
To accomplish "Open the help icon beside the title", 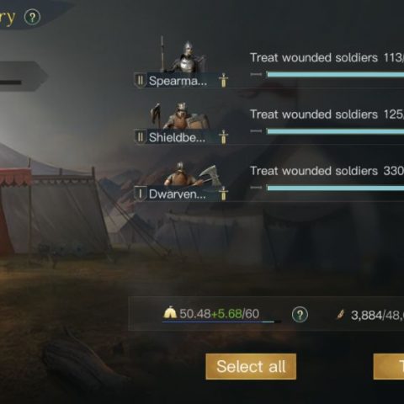I will click(32, 18).
